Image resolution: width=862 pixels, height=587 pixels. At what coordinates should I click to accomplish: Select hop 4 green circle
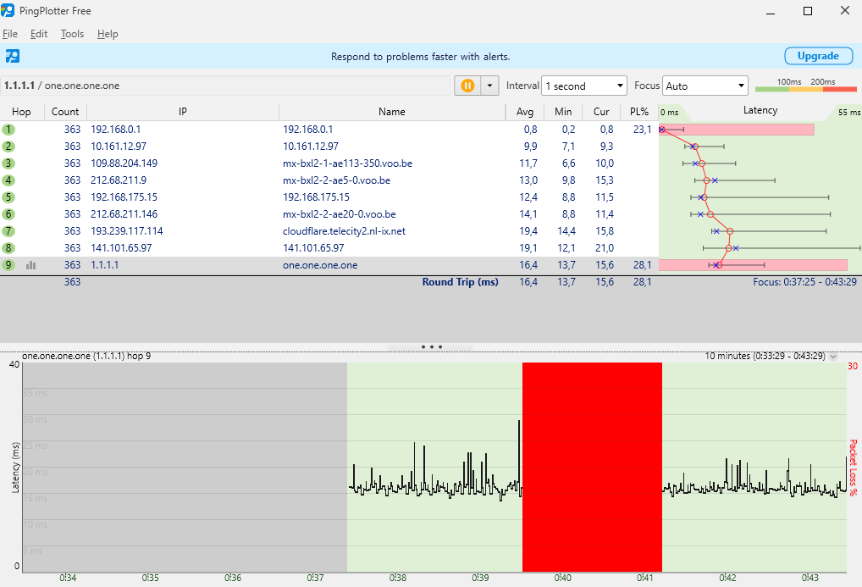tap(8, 180)
